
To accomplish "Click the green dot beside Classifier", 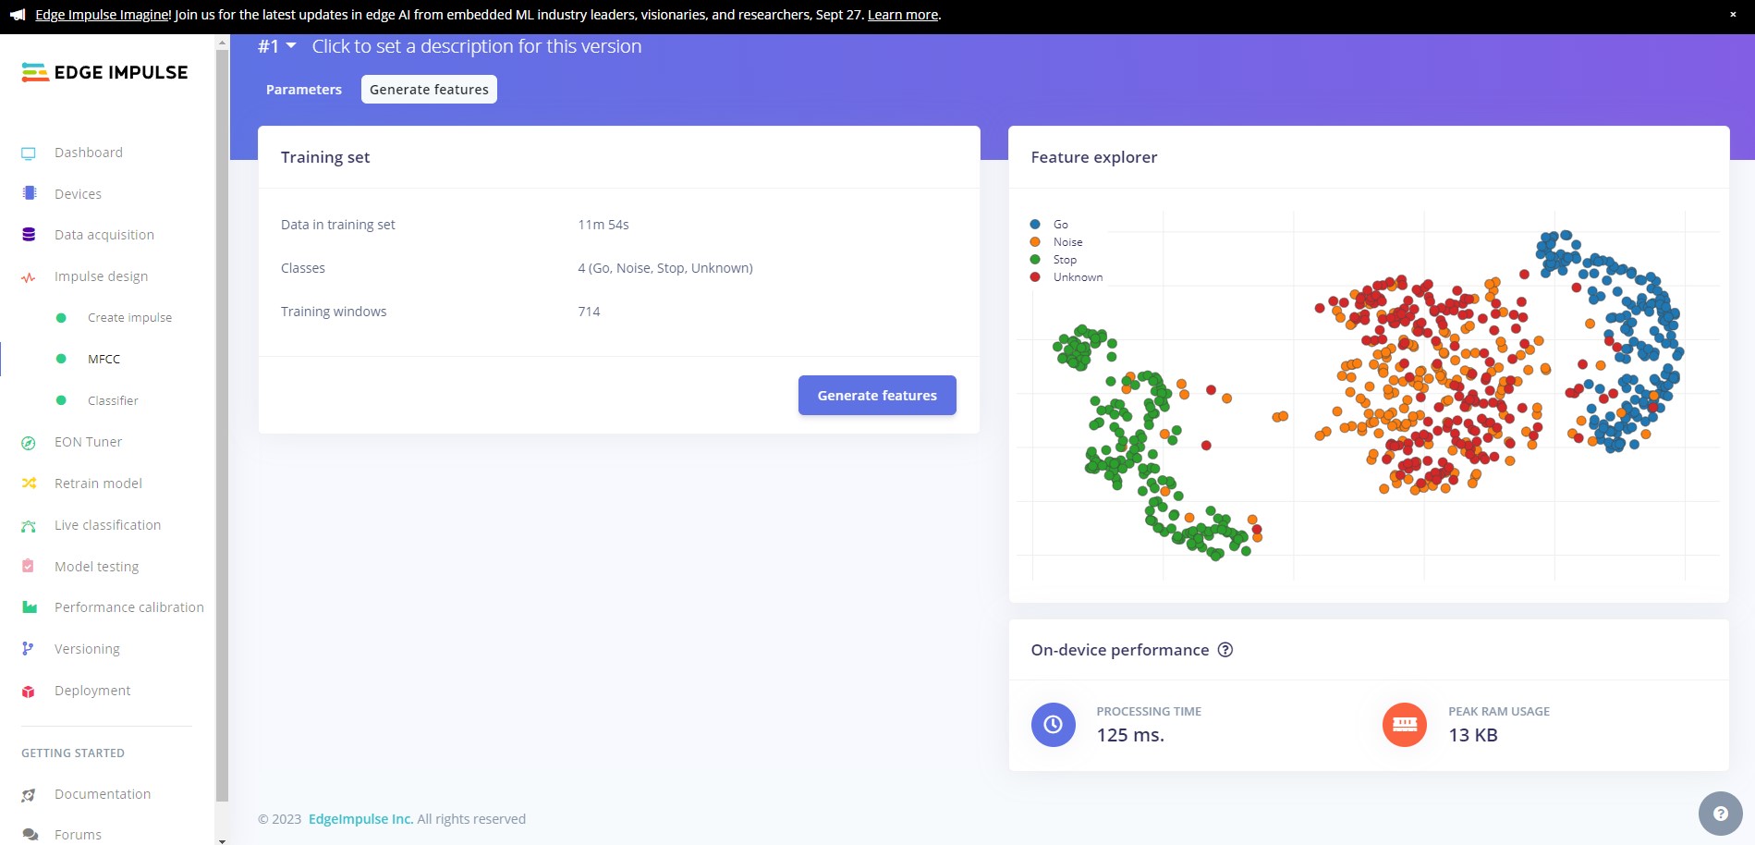I will point(61,400).
